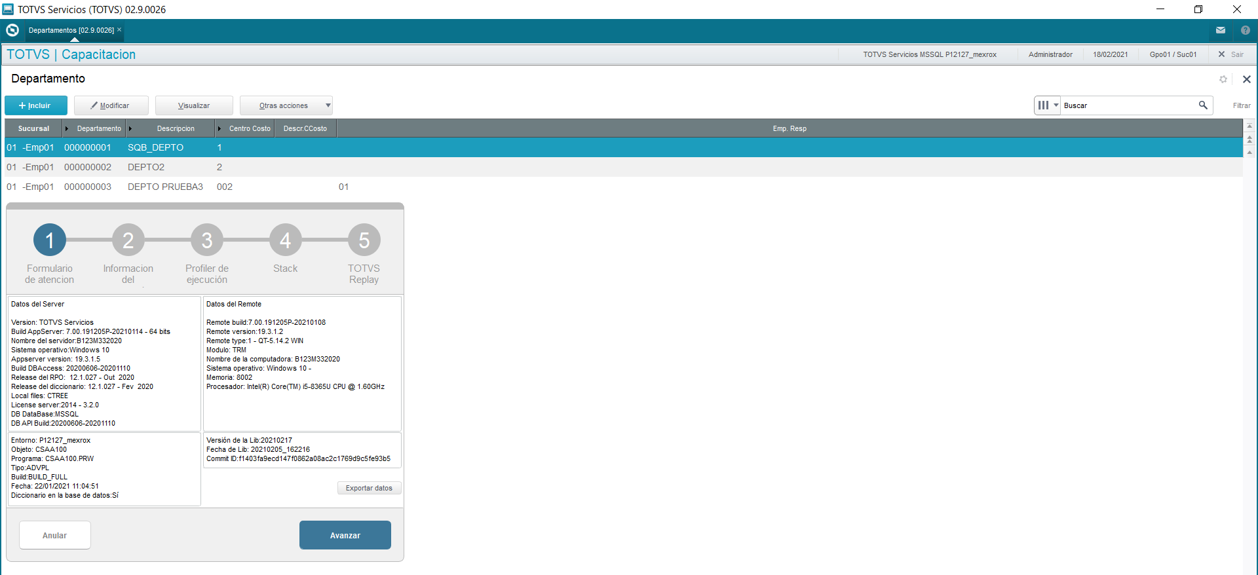
Task: Click the Avanzar button
Action: [x=345, y=535]
